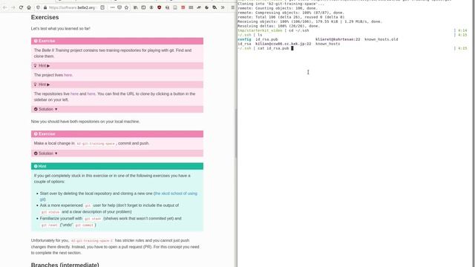Click the web page vertical scrollbar
Screen dimensions: 475x267
(x=235, y=133)
